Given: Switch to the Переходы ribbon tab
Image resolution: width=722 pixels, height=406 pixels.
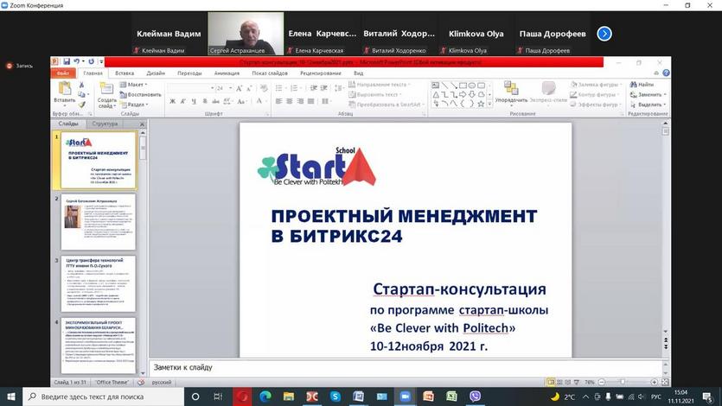Looking at the screenshot, I should click(189, 73).
